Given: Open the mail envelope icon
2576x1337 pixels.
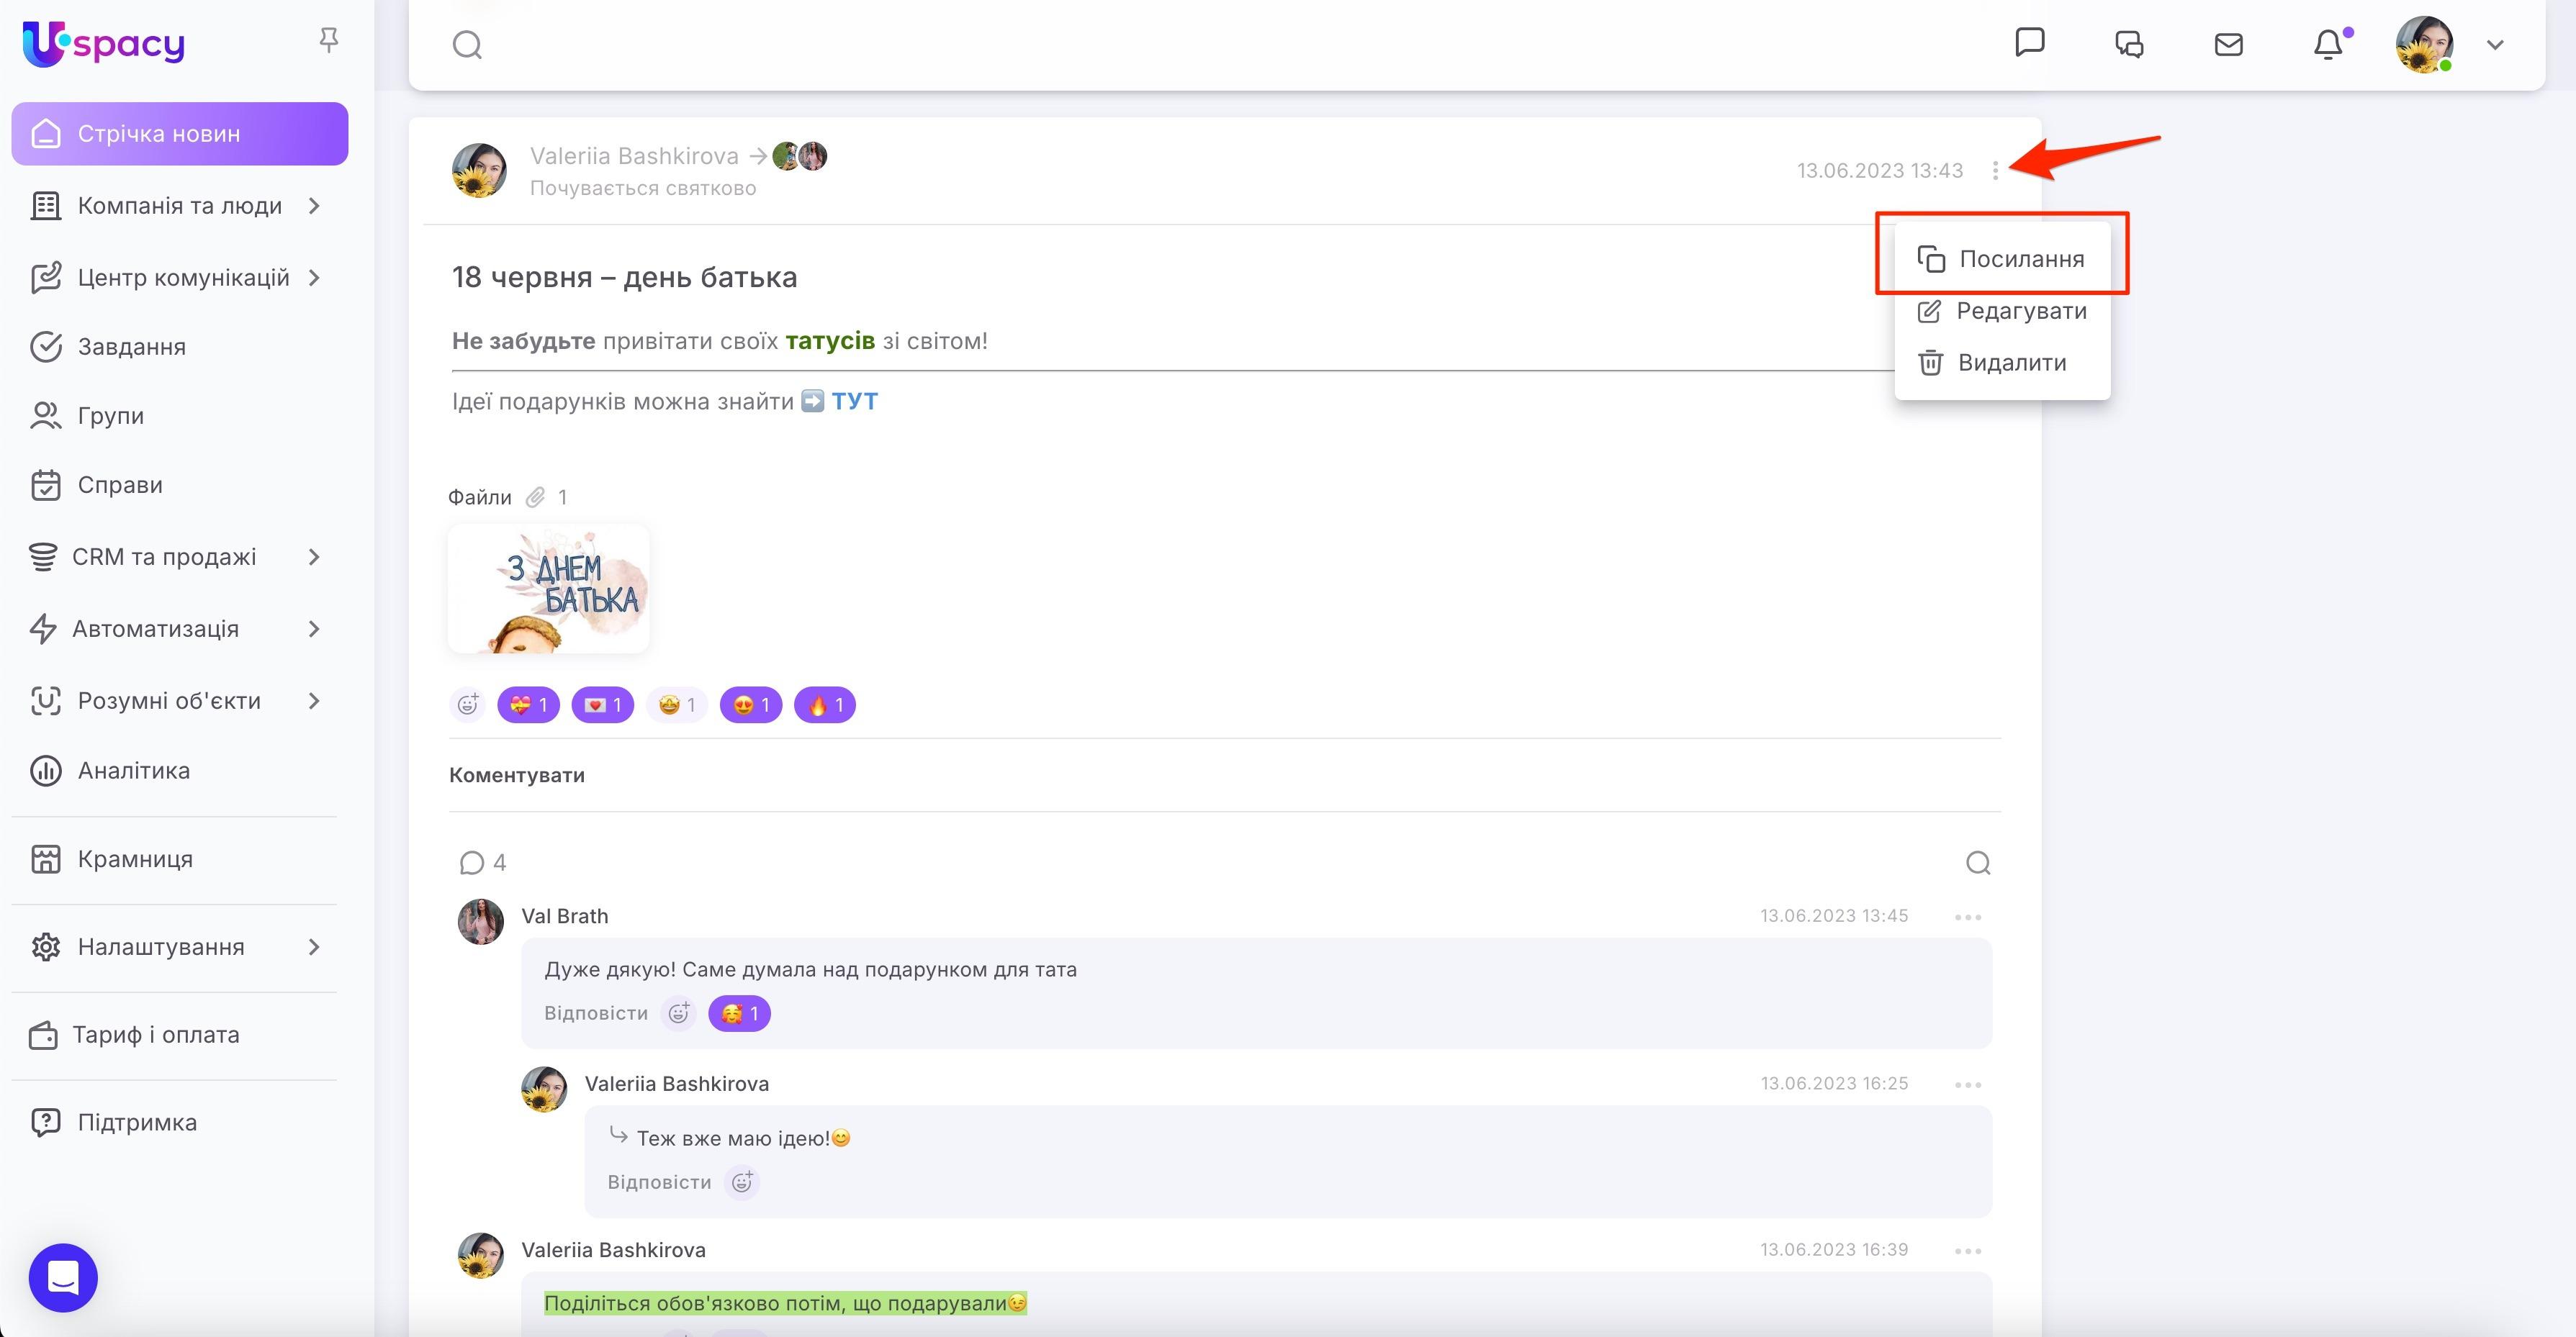Looking at the screenshot, I should [2228, 45].
